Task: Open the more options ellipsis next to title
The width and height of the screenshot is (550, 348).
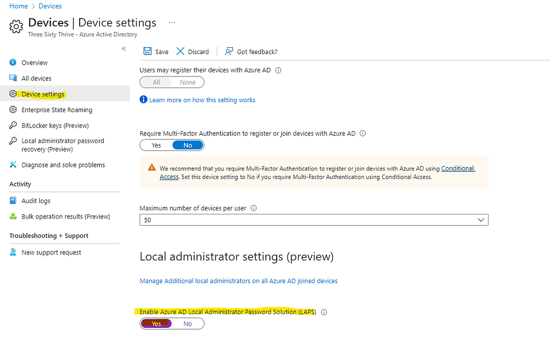Action: pos(172,22)
